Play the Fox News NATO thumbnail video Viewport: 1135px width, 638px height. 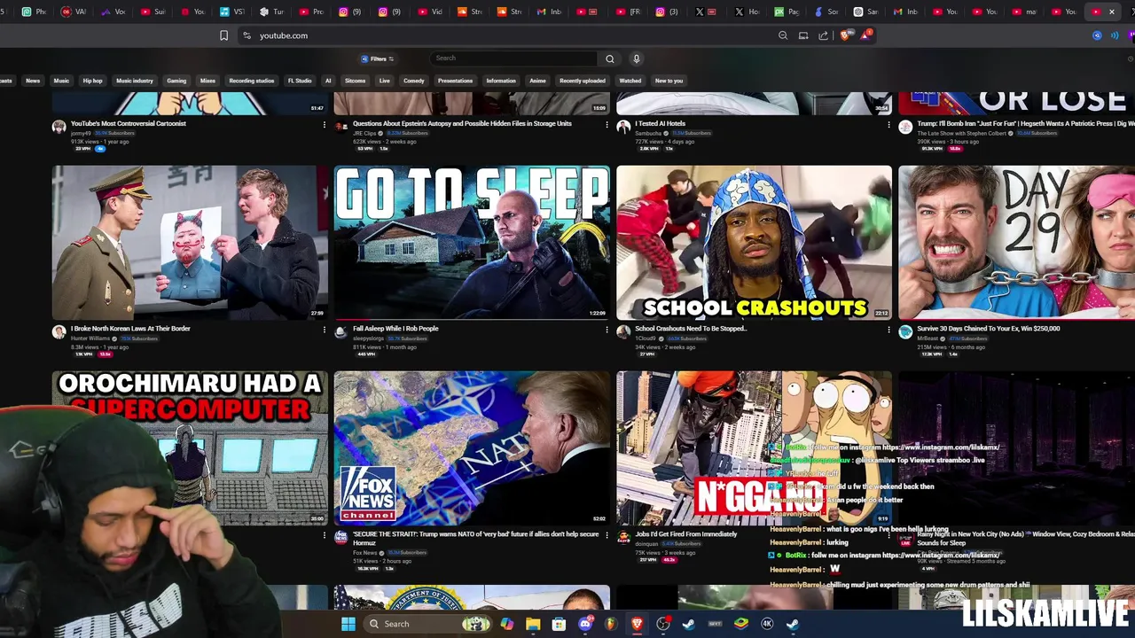(472, 447)
